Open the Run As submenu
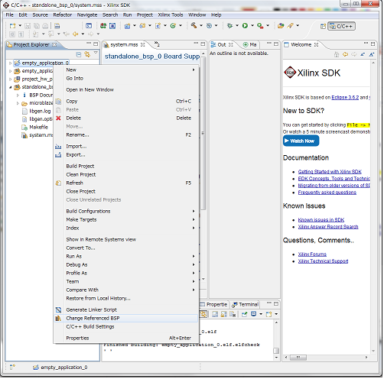Viewport: 384px width, 379px height. coord(194,257)
